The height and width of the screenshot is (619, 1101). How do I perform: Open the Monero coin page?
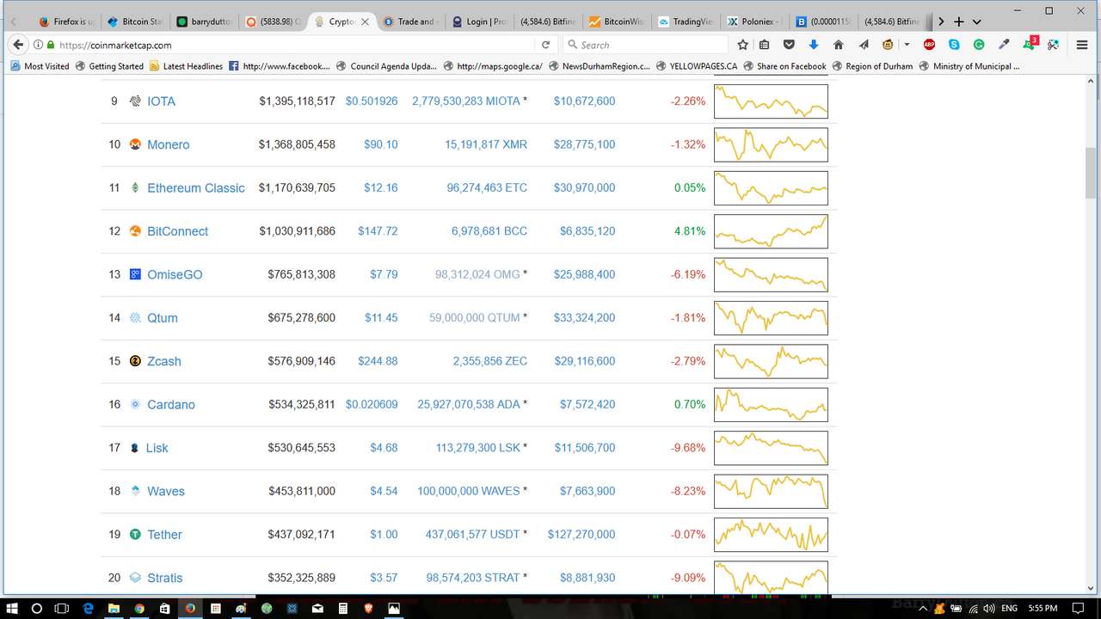(x=168, y=144)
